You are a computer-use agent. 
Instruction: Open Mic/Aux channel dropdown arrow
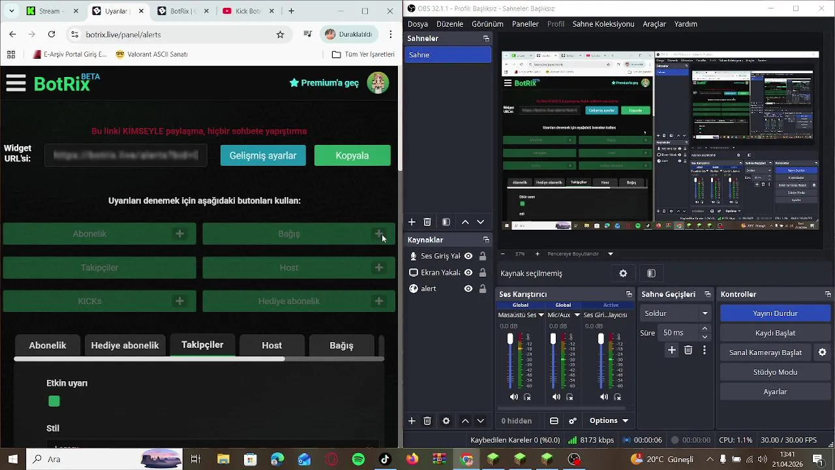(577, 315)
